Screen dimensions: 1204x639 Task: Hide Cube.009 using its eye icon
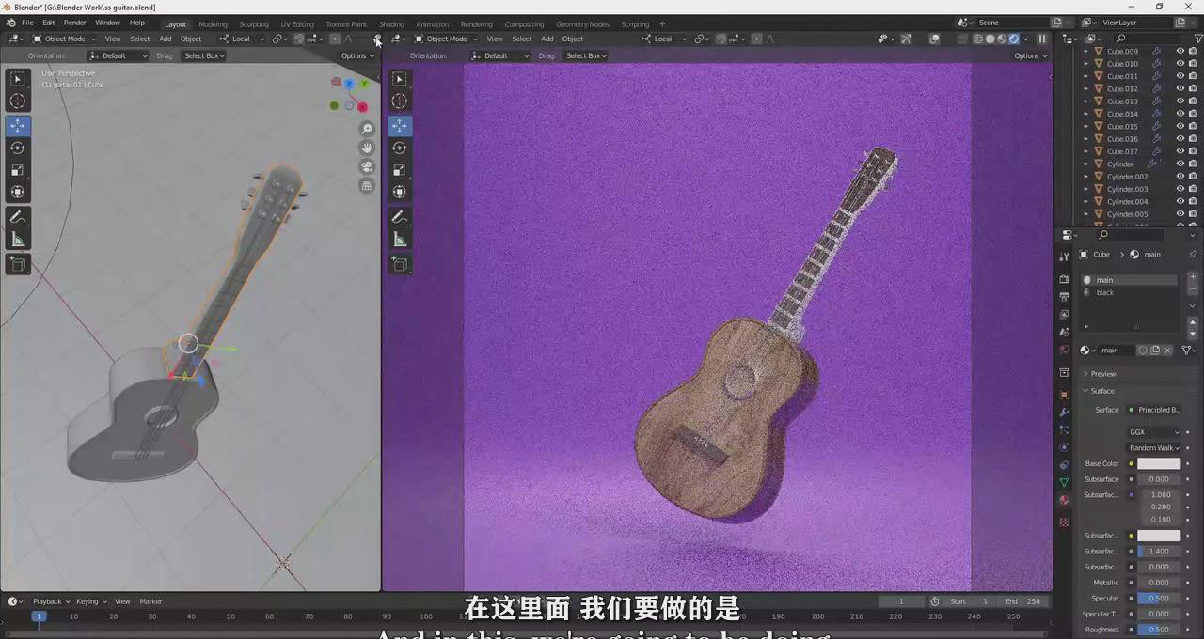tap(1180, 52)
